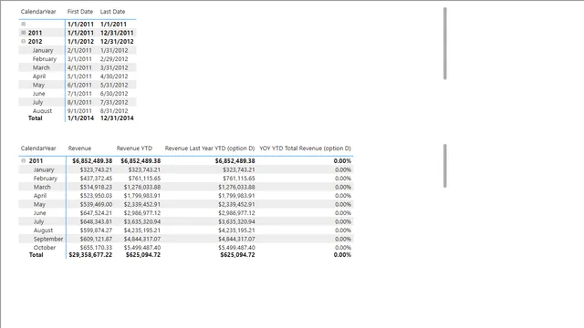Select January row under 2012
Viewport: 584px width, 328px height.
(x=78, y=50)
